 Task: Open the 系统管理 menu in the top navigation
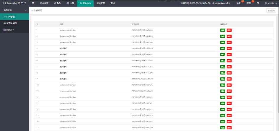101,3
